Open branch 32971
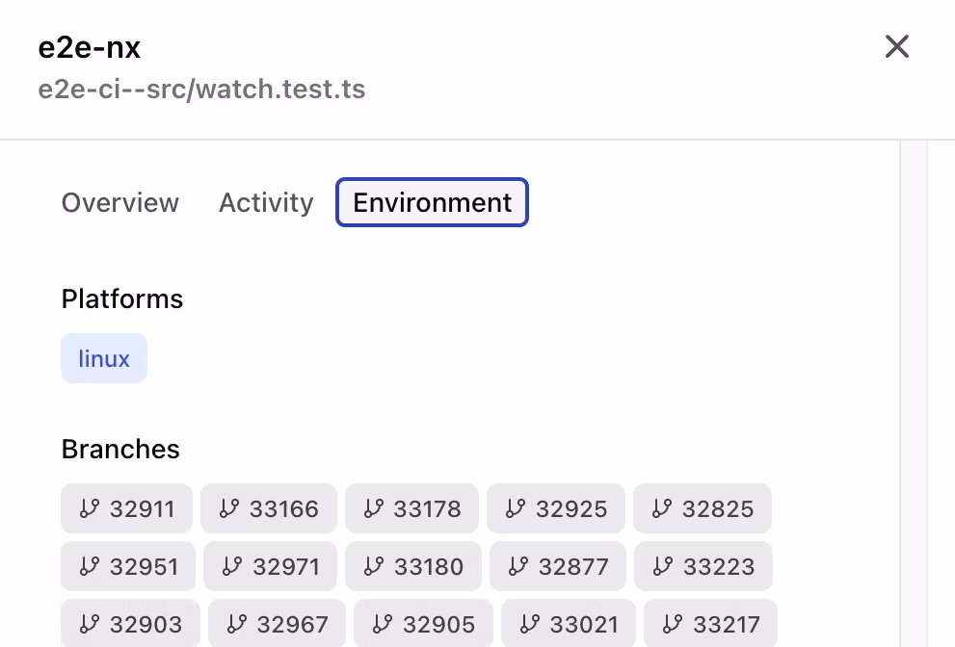The width and height of the screenshot is (955, 647). [x=270, y=566]
